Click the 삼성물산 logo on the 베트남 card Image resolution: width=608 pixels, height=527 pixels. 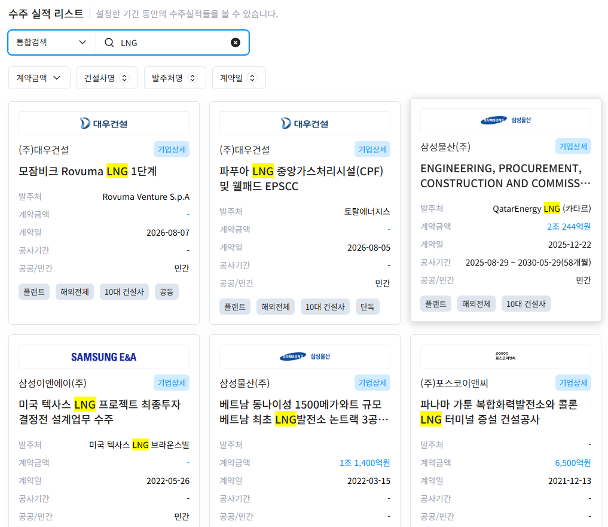point(305,357)
